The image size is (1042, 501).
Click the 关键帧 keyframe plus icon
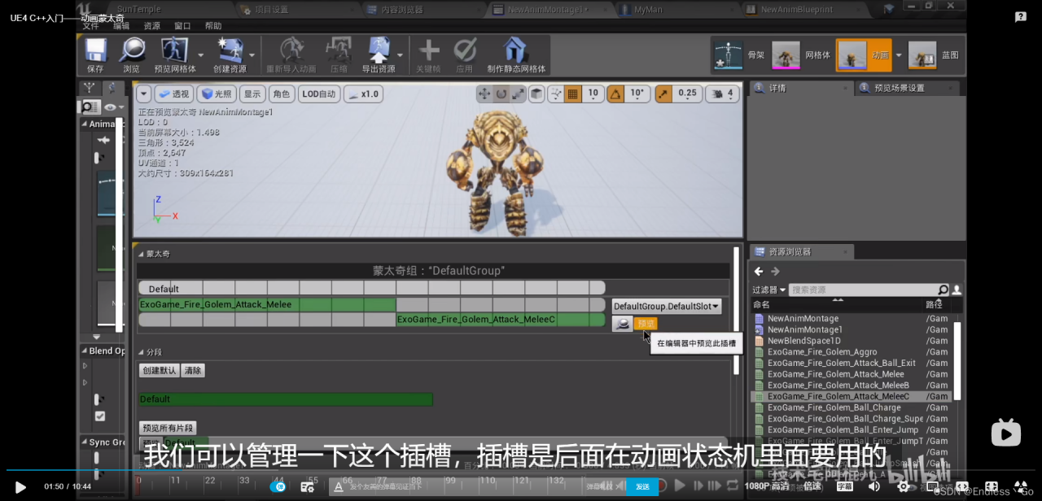click(428, 50)
